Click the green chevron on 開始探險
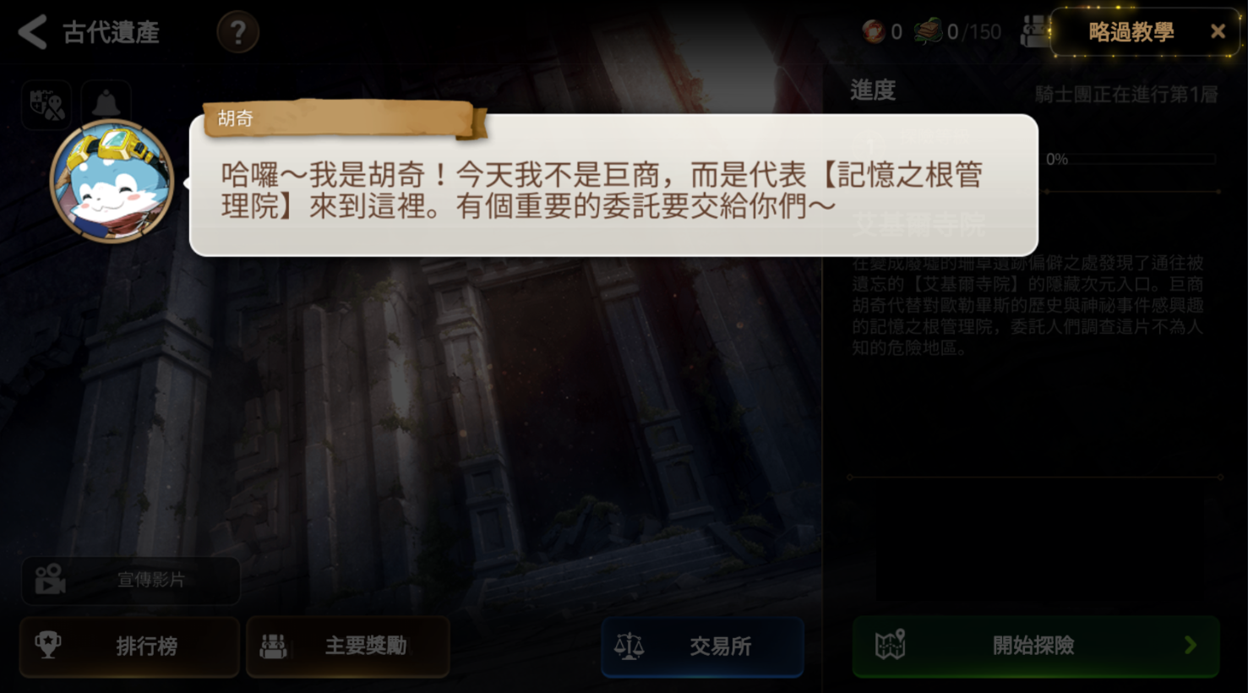Viewport: 1248px width, 693px height. [x=1191, y=646]
